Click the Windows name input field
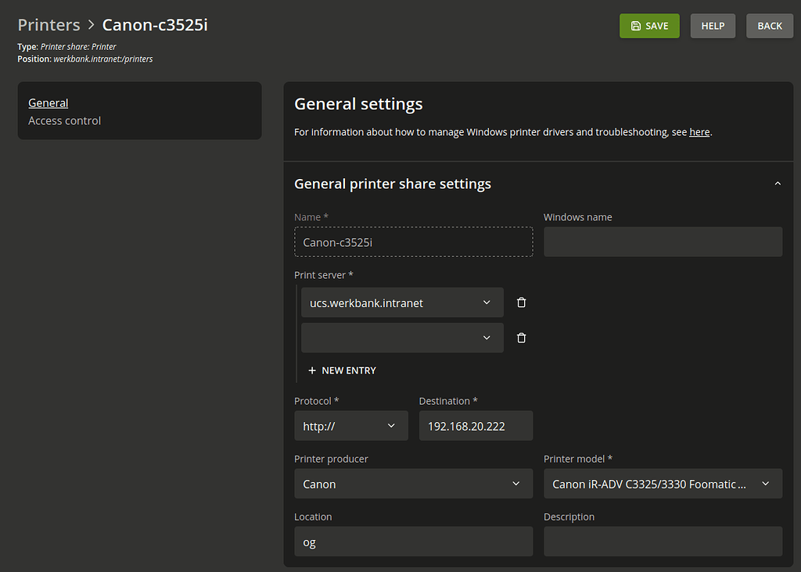This screenshot has width=801, height=572. 663,241
